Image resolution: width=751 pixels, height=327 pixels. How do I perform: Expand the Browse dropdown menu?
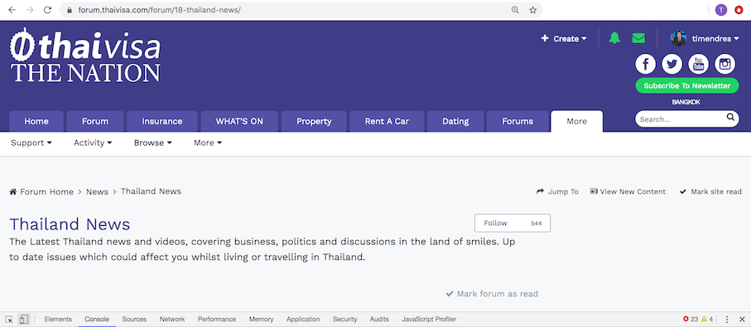(x=153, y=142)
